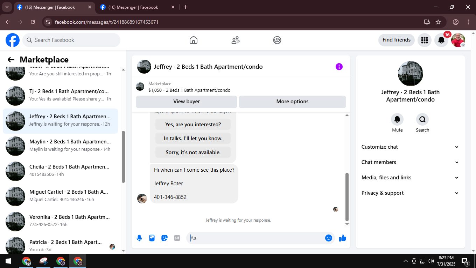Open the account profile picture menu
The height and width of the screenshot is (268, 476).
click(458, 40)
